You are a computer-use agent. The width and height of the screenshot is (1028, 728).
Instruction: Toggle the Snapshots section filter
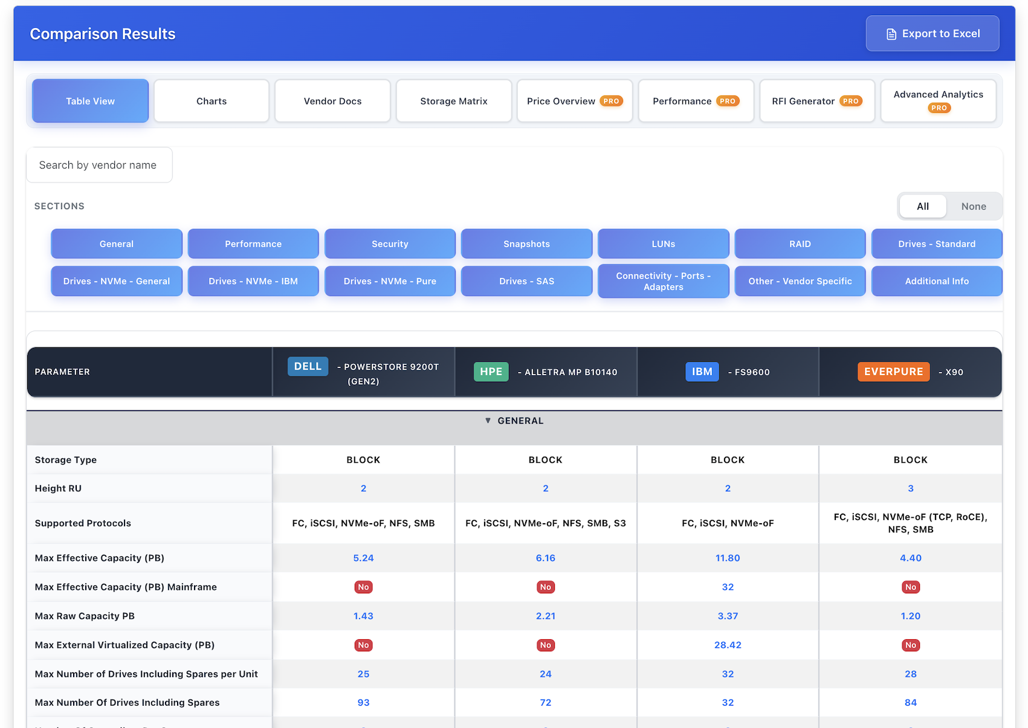click(527, 244)
